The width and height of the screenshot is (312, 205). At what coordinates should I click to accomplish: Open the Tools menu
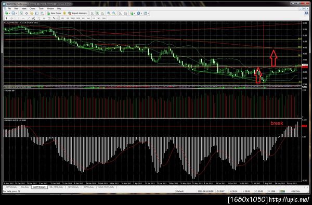41,8
